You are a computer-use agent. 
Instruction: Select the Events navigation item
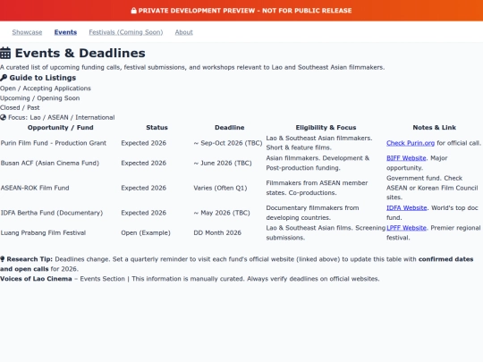[65, 32]
